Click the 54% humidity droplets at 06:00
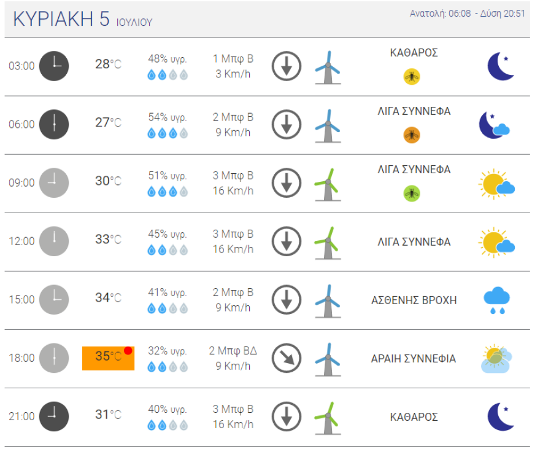The image size is (540, 454). 167,133
